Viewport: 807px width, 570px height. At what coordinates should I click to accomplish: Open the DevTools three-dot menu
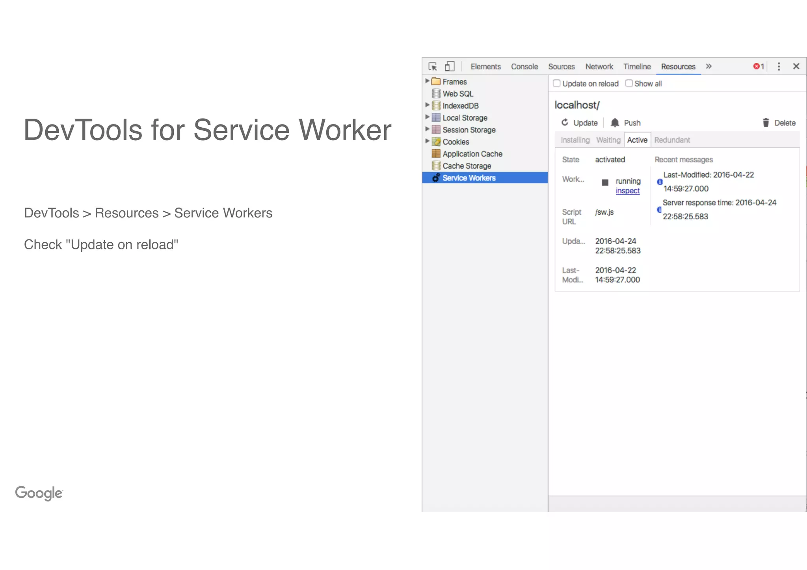tap(779, 67)
